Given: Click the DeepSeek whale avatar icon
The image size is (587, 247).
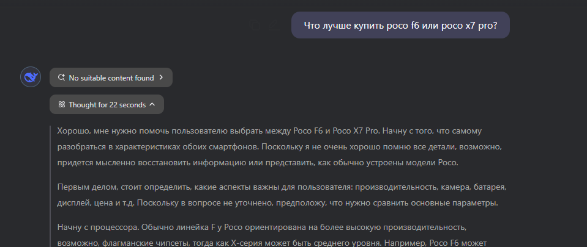Looking at the screenshot, I should point(31,77).
